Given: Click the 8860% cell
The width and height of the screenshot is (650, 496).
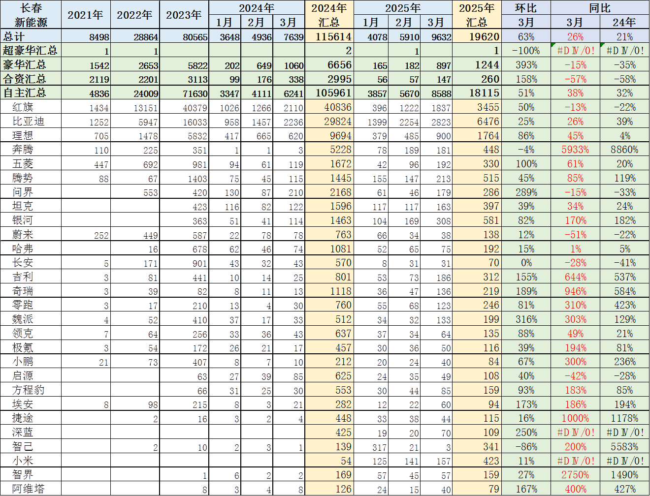Looking at the screenshot, I should click(x=624, y=150).
